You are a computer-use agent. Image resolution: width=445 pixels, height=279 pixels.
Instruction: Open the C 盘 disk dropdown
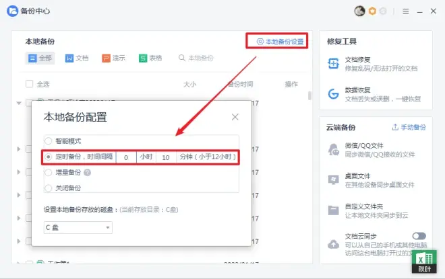[78, 227]
